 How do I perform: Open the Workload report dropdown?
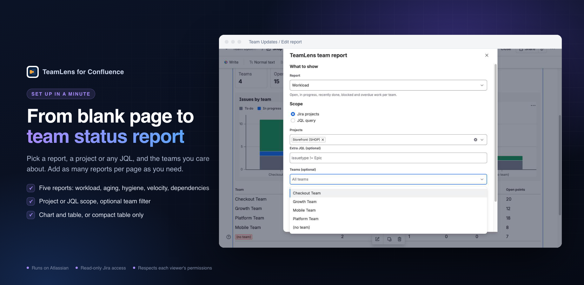pos(388,85)
